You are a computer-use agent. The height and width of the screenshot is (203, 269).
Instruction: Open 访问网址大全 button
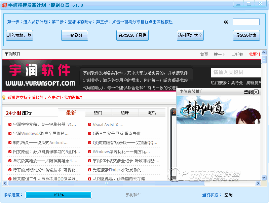point(190,35)
